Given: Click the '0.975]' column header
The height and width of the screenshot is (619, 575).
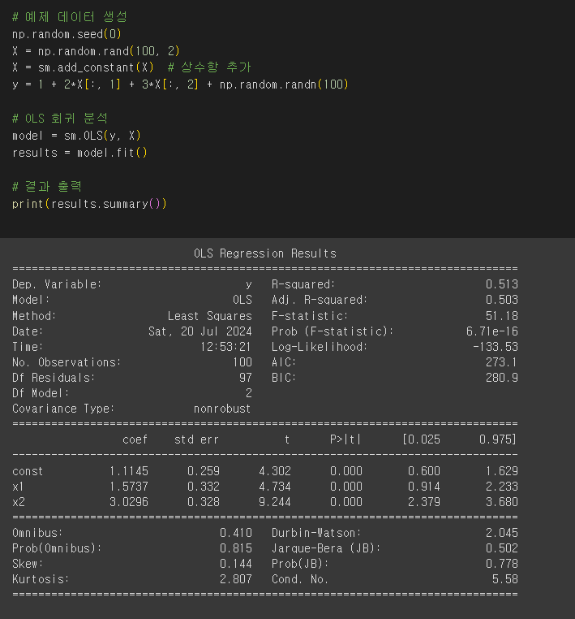Looking at the screenshot, I should [x=498, y=439].
